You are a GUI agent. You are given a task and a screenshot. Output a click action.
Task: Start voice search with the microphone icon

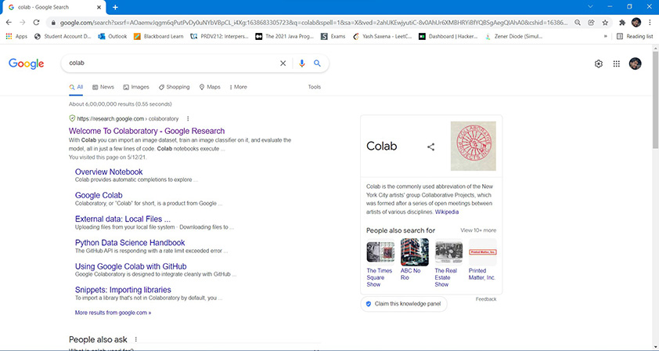(x=301, y=63)
